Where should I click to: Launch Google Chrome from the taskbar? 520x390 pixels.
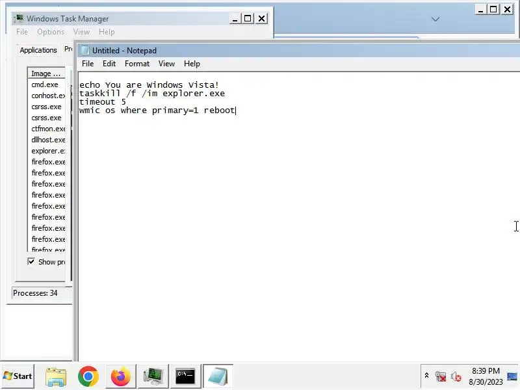point(88,376)
